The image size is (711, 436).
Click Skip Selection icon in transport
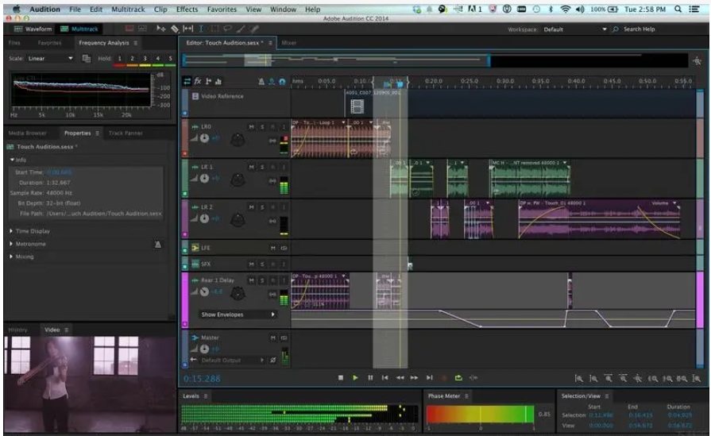point(473,377)
